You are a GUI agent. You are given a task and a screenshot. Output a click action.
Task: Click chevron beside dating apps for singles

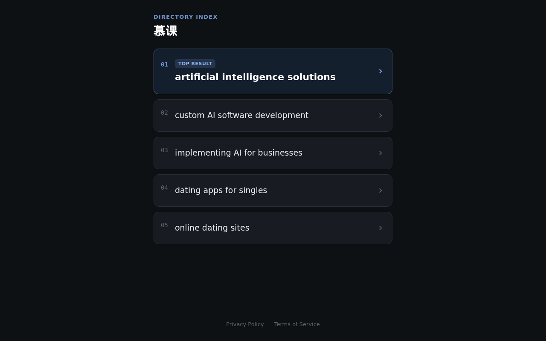[x=380, y=191]
